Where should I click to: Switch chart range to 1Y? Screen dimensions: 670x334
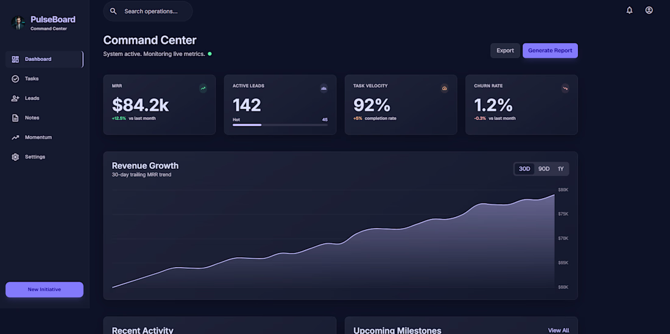coord(560,169)
